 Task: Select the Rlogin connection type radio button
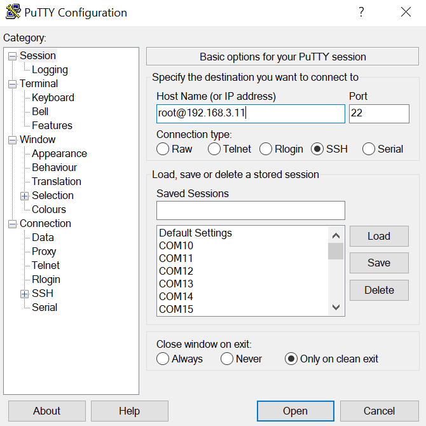pos(265,149)
